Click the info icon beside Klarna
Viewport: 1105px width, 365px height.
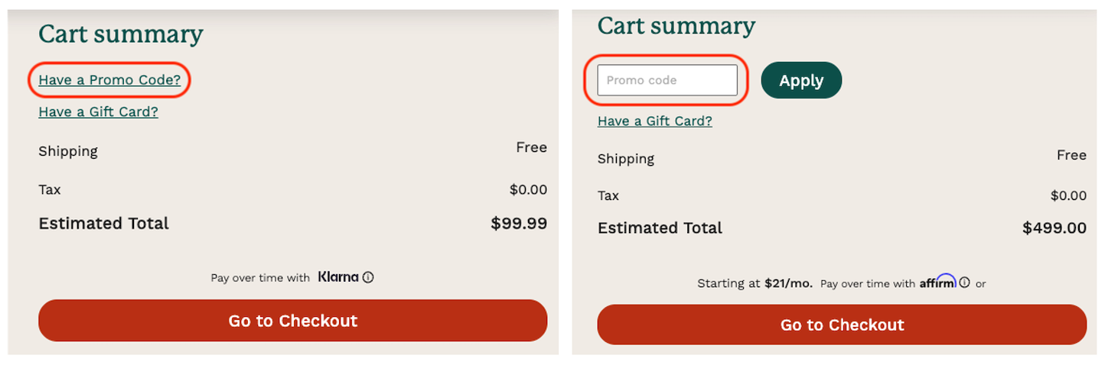[x=368, y=277]
